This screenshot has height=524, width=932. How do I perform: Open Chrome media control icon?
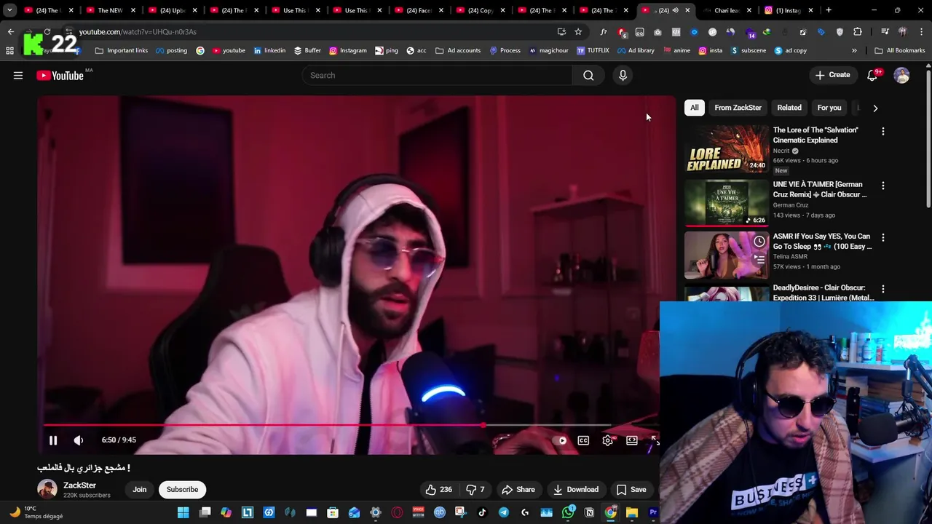click(x=885, y=32)
